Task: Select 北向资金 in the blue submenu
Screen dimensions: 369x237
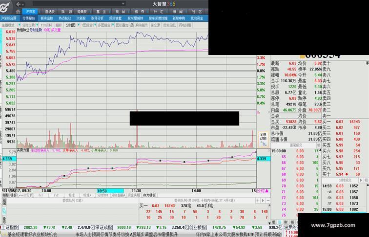Action: 197,18
